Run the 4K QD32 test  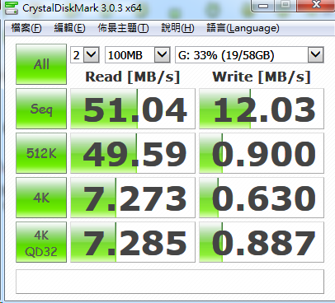pyautogui.click(x=41, y=242)
